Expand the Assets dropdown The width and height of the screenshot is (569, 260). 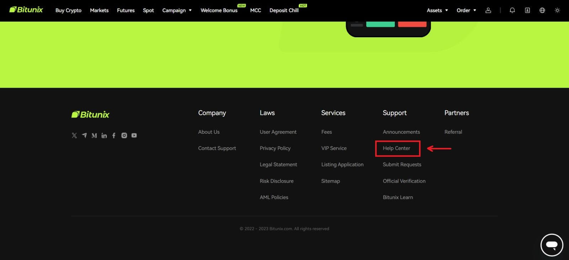click(437, 10)
